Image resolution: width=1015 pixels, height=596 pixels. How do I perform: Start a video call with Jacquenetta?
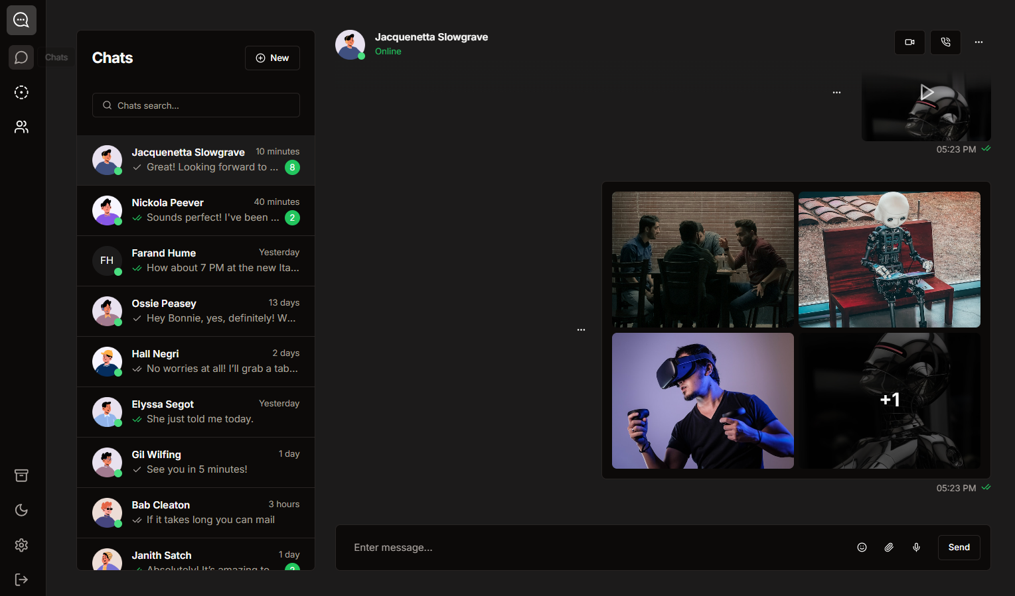909,42
